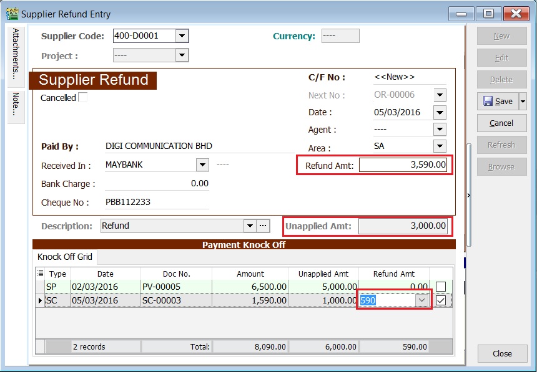Viewport: 537px width, 372px height.
Task: Switch to the Knock Off Grid tab
Action: pos(64,257)
